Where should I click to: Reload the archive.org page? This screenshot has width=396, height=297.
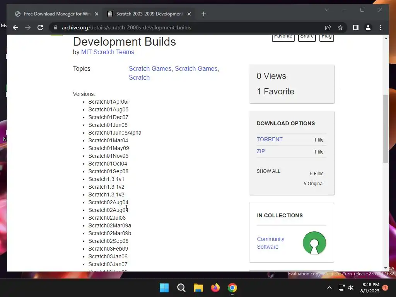click(40, 27)
